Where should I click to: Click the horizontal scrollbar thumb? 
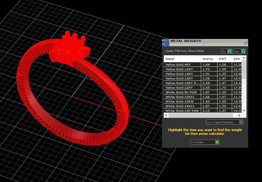coord(201,115)
